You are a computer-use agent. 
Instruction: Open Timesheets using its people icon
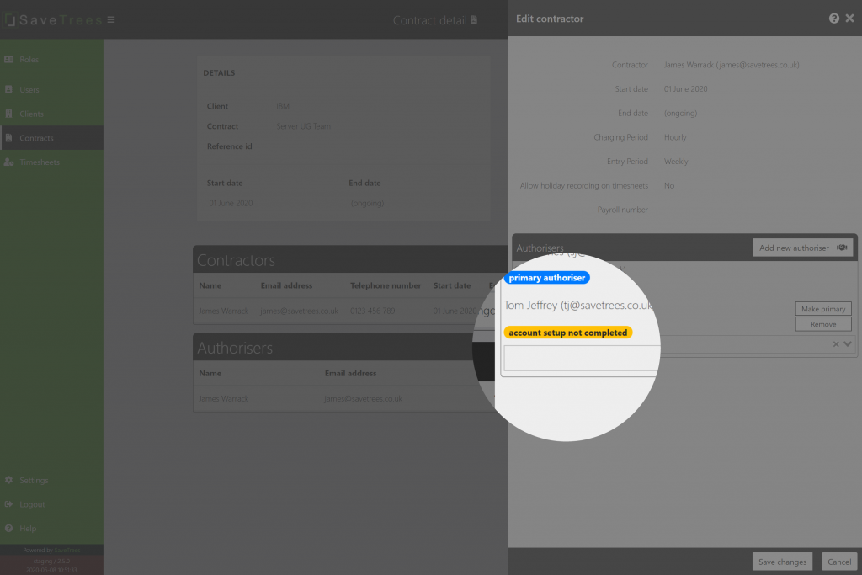8,162
